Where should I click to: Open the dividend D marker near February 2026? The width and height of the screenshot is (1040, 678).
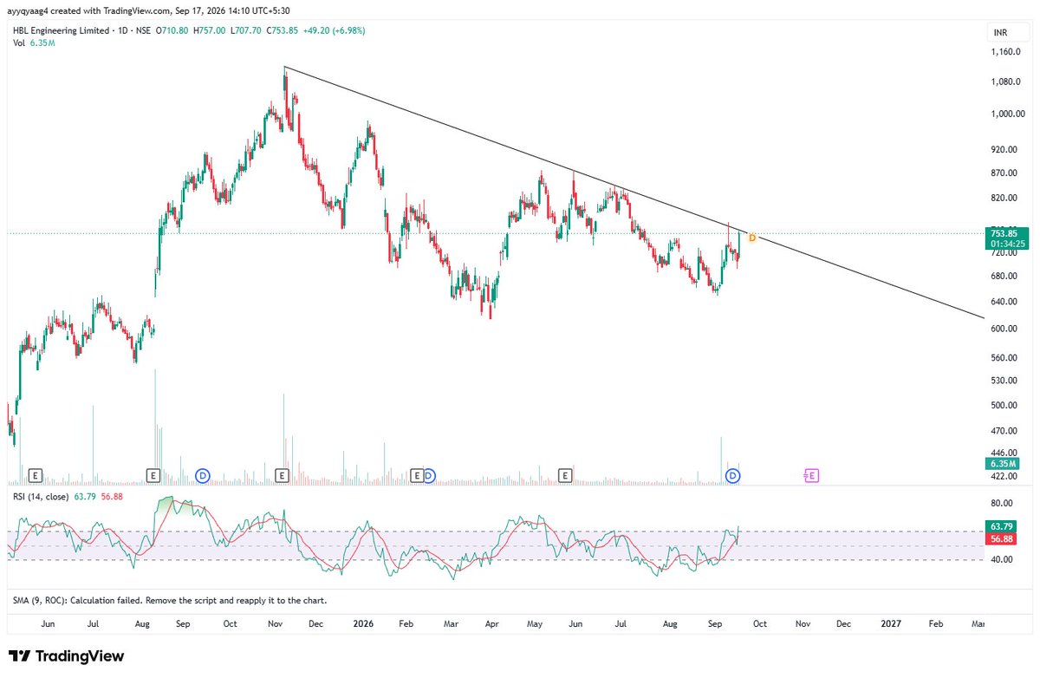click(428, 475)
